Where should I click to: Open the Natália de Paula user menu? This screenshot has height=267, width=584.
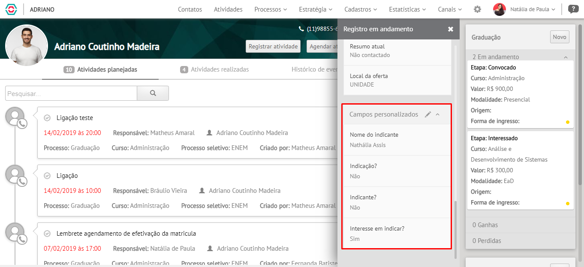tap(533, 9)
